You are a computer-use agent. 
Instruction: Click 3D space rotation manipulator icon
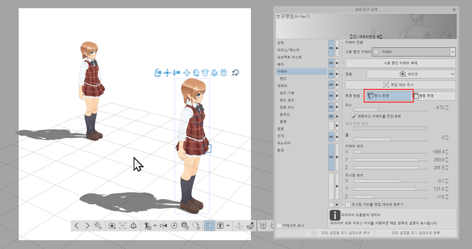click(x=214, y=73)
